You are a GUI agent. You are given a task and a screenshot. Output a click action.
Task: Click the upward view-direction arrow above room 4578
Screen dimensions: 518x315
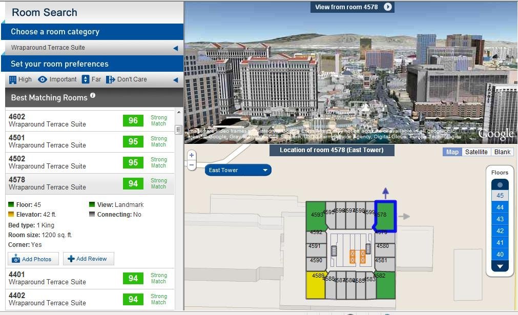pos(385,193)
